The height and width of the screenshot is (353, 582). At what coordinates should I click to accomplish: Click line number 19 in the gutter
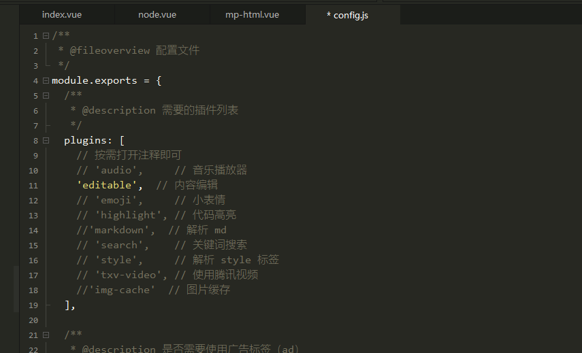click(x=33, y=305)
